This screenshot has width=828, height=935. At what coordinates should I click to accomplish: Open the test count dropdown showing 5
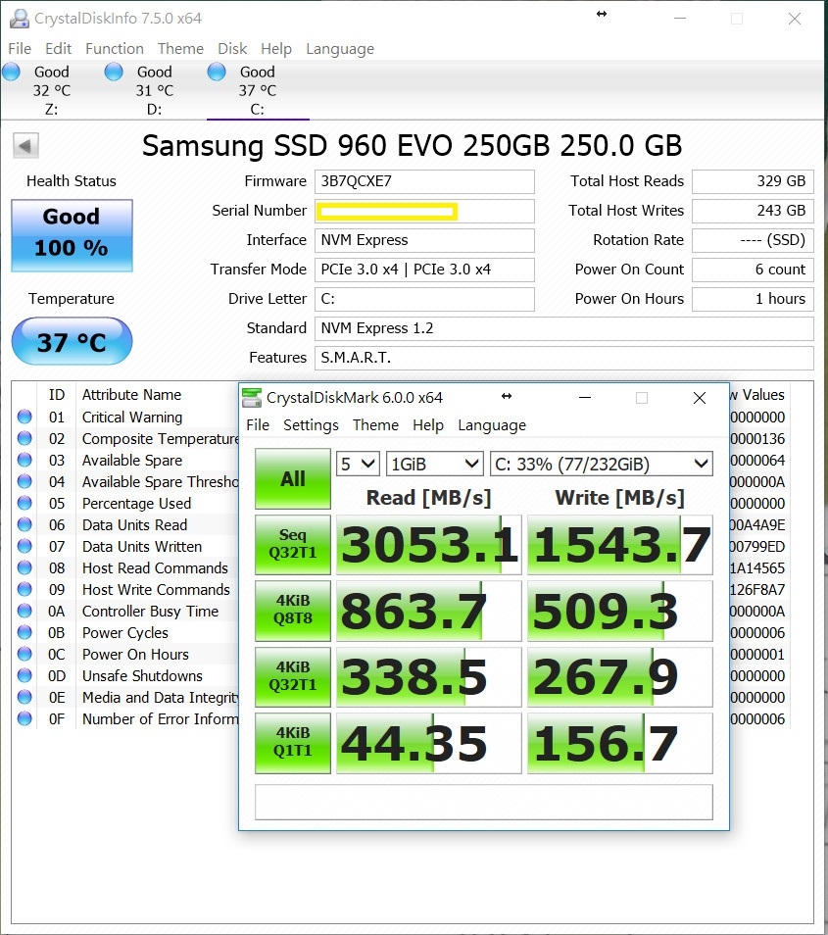pyautogui.click(x=359, y=464)
